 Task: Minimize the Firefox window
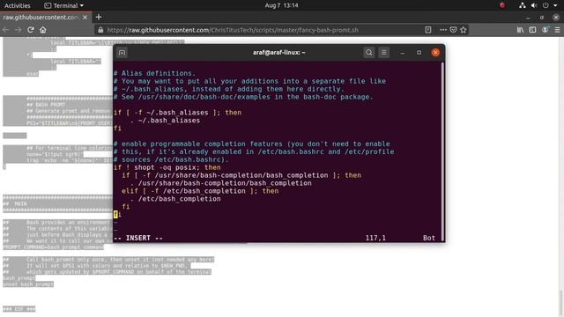[528, 18]
